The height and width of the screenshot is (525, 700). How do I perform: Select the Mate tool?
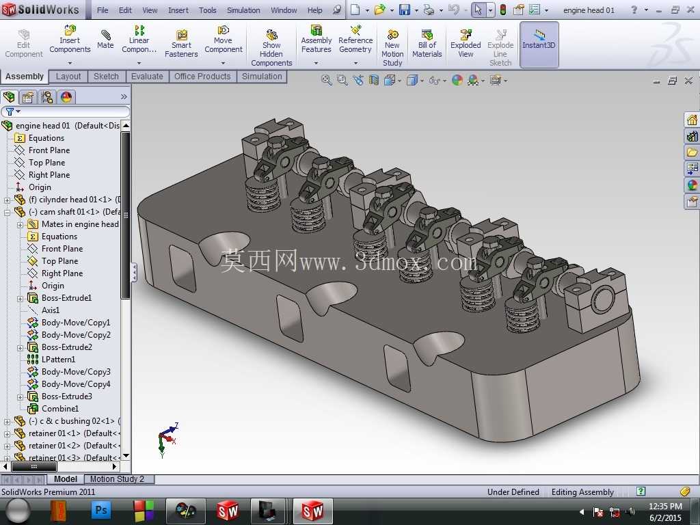(x=105, y=39)
